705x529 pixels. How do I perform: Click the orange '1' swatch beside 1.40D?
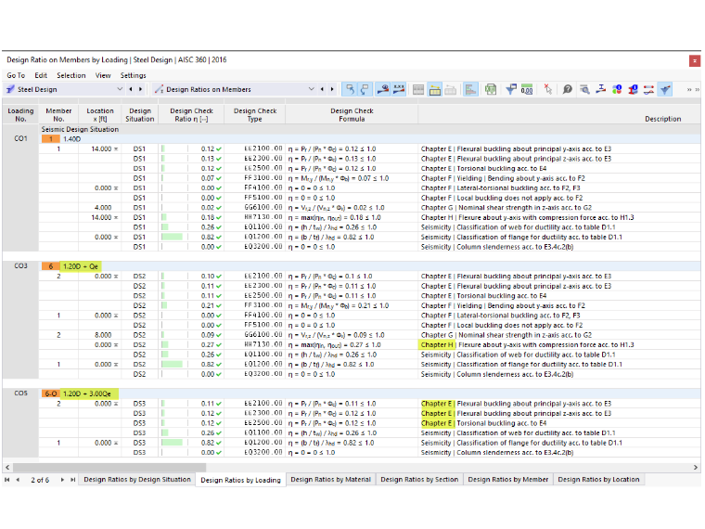click(x=51, y=139)
